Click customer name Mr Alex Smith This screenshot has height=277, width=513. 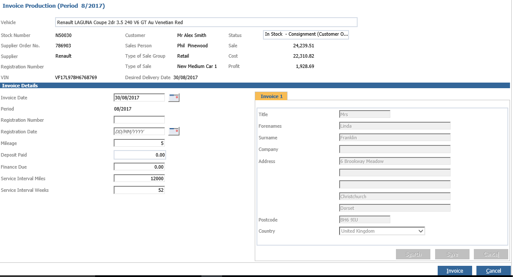[192, 35]
